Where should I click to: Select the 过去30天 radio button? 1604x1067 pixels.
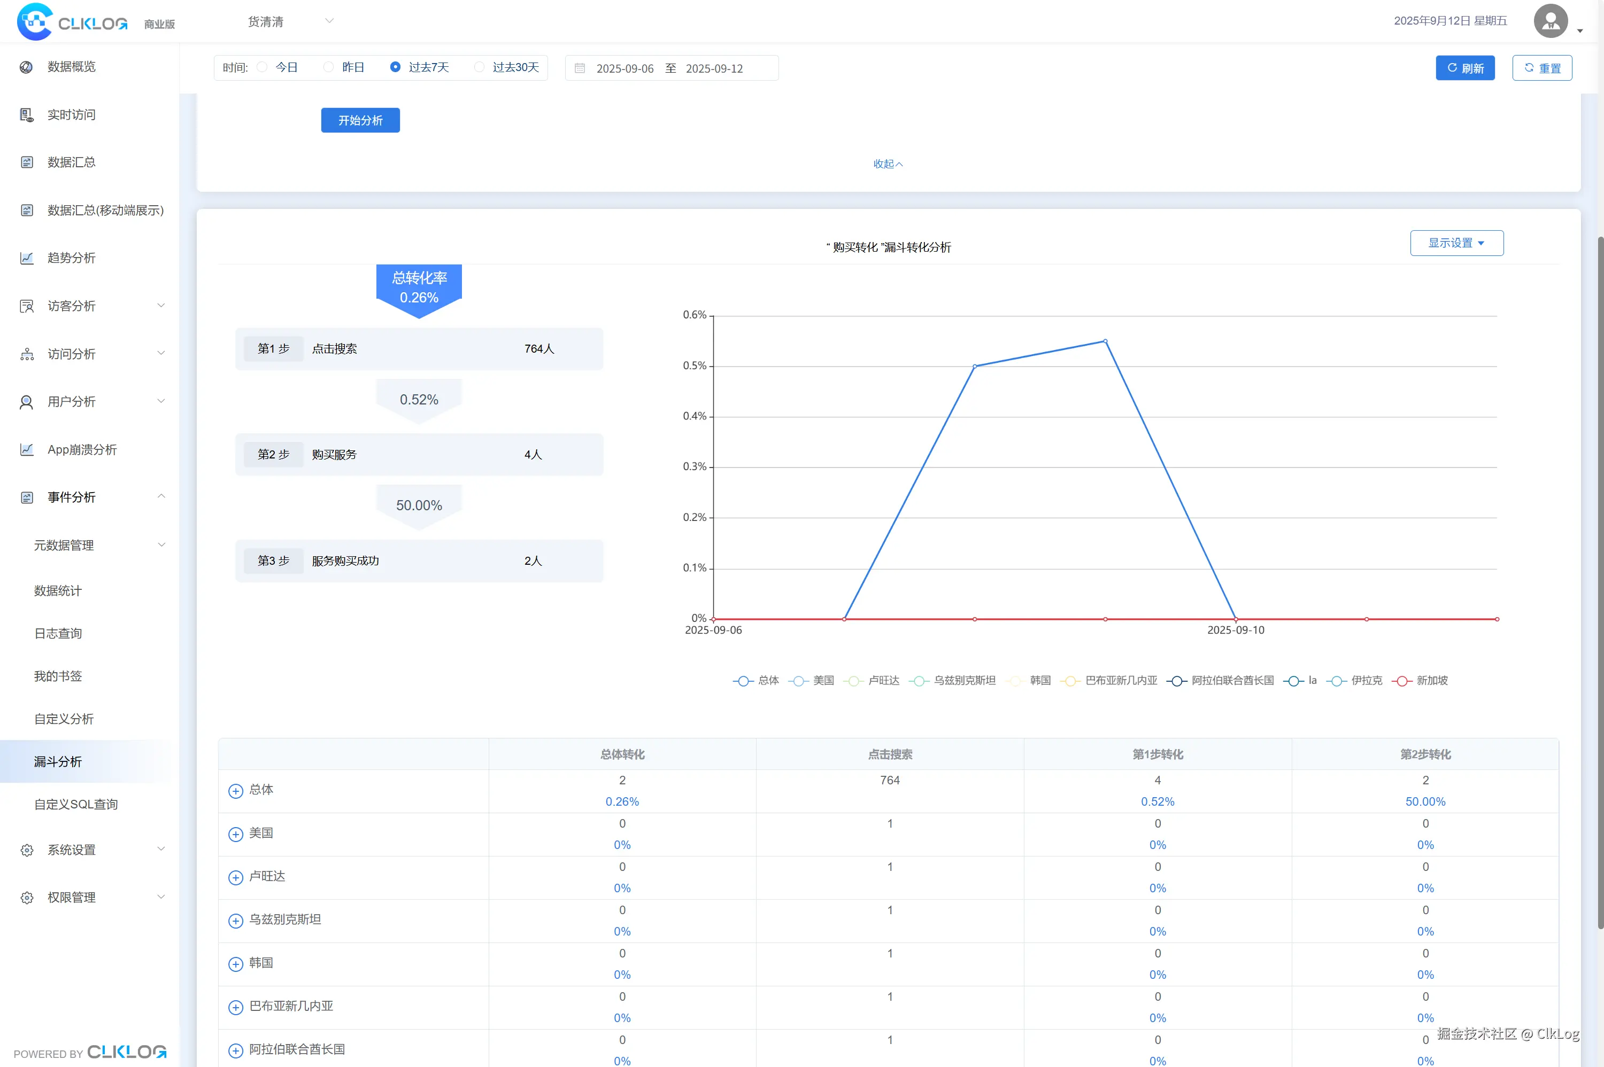tap(479, 67)
